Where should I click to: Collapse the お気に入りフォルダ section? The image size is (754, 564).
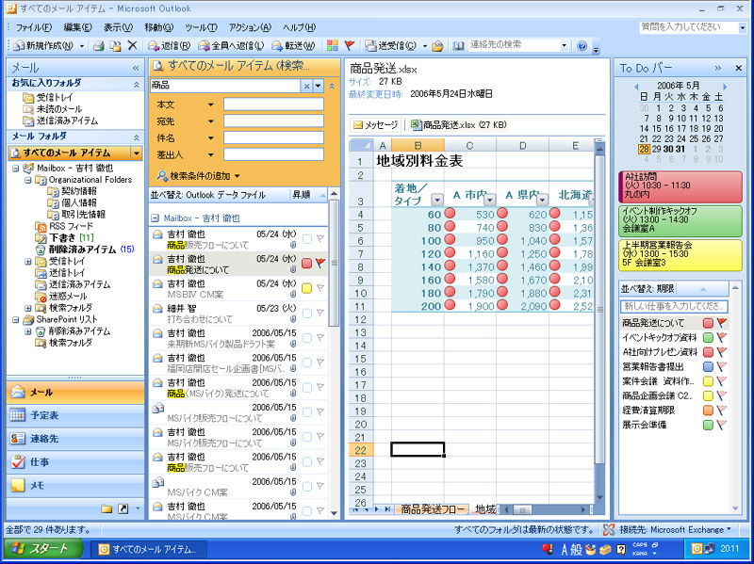click(x=136, y=85)
